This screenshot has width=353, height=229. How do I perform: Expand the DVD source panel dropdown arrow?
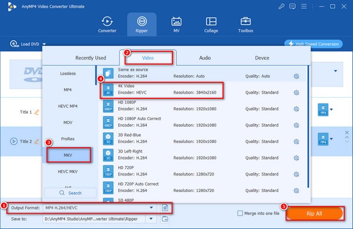(x=335, y=71)
